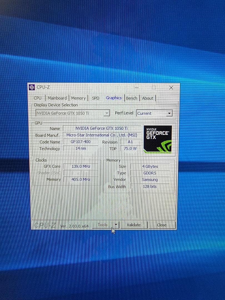View the SPD tab
The width and height of the screenshot is (225, 300).
coord(96,98)
